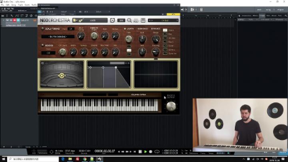Mute the instrument track with M button
The height and width of the screenshot is (162, 288).
(7, 20)
